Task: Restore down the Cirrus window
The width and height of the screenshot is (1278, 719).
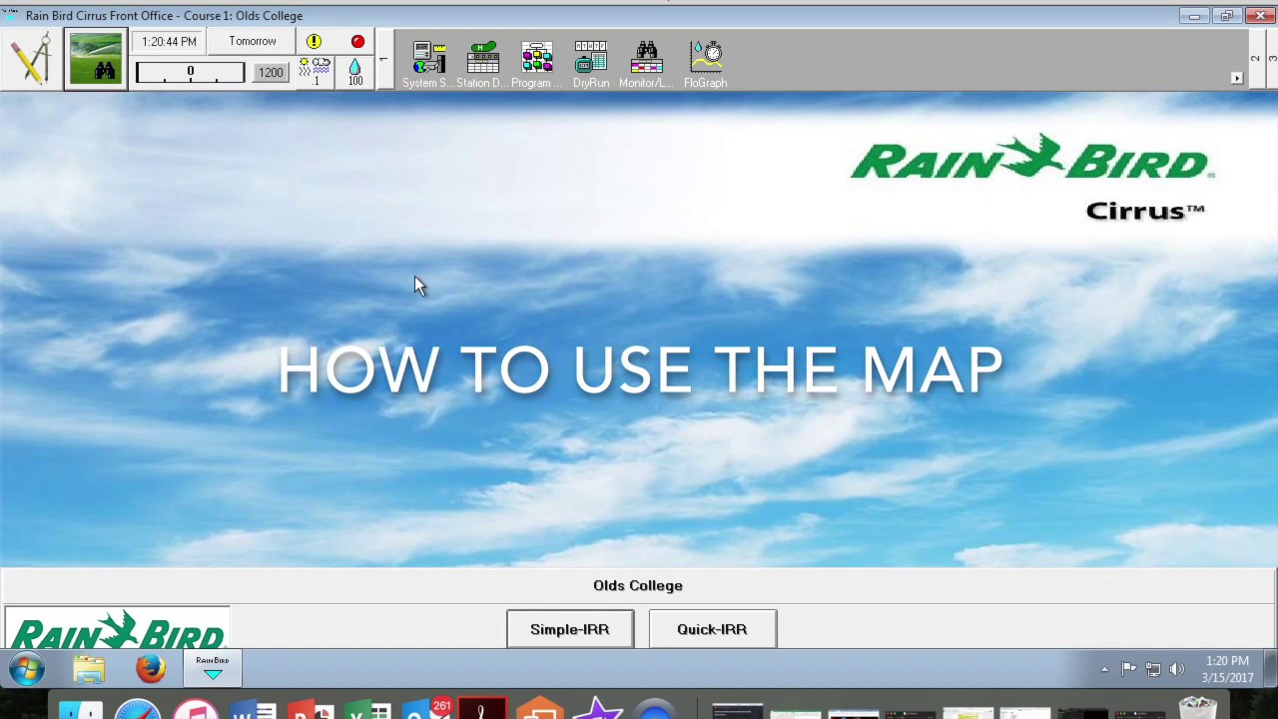Action: [1227, 16]
